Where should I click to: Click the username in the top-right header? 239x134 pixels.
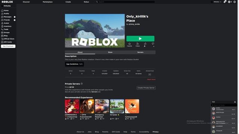pyautogui.click(x=216, y=2)
